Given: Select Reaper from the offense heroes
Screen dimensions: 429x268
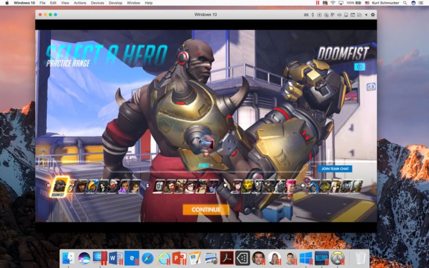Looking at the screenshot, I should pyautogui.click(x=103, y=186).
